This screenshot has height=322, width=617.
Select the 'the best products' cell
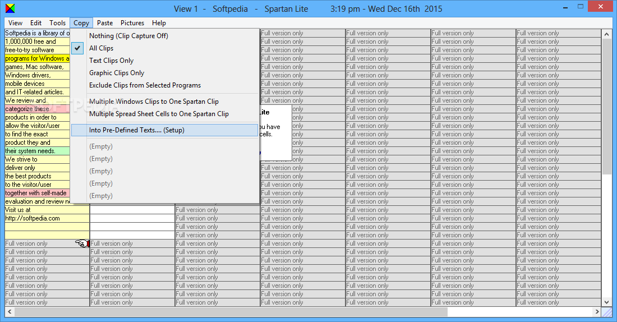click(38, 176)
